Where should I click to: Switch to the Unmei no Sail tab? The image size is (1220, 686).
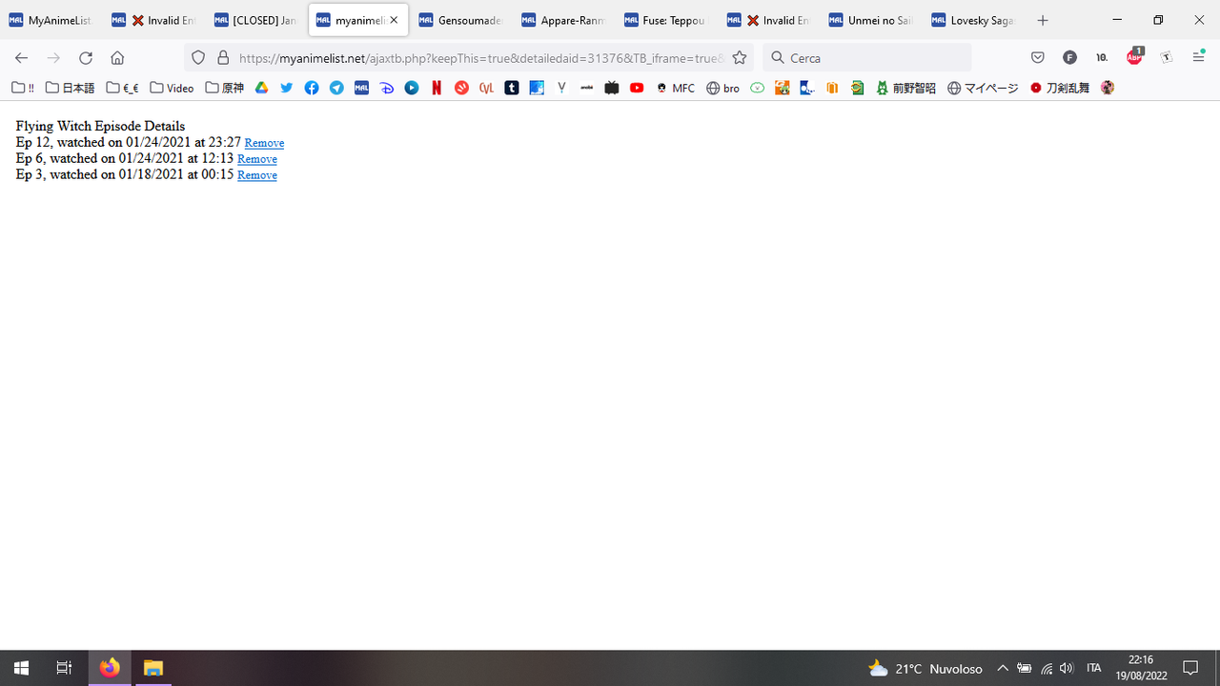[870, 19]
